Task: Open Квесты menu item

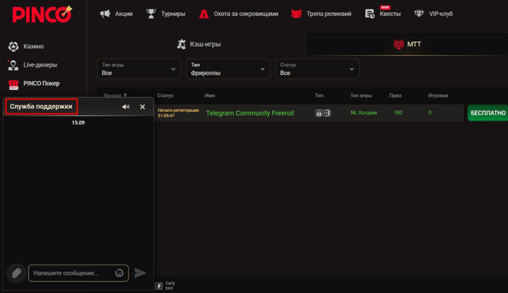Action: [390, 14]
